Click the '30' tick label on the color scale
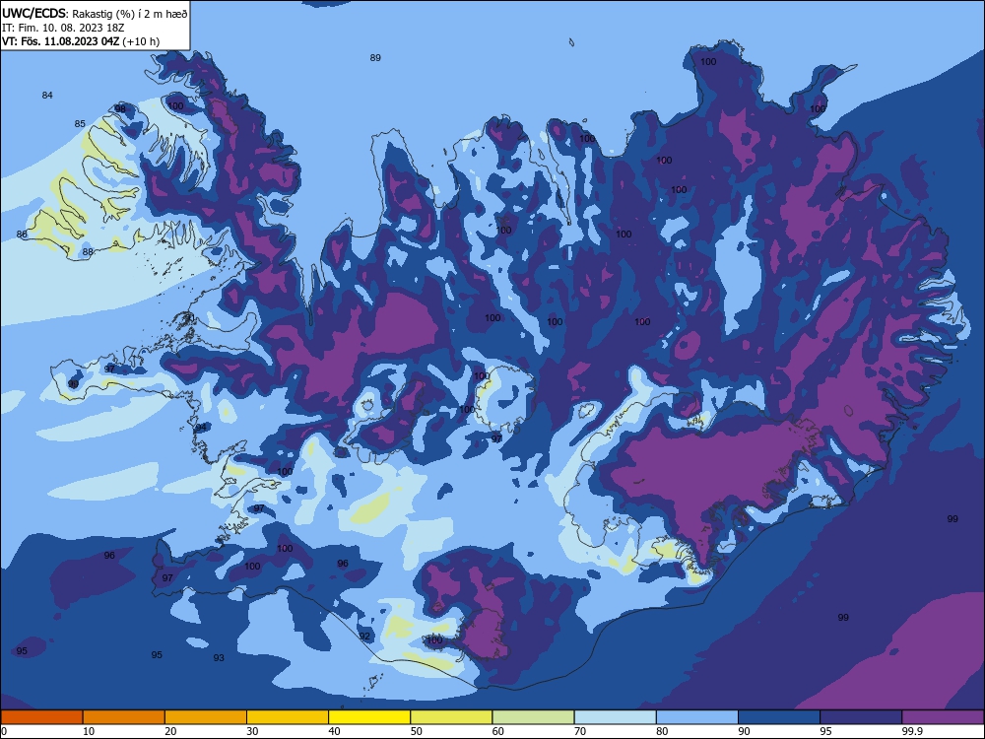 [x=252, y=731]
